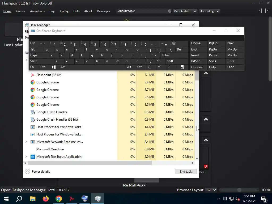Click the Google Crash Handler process icon
Viewport: 272px width, 204px height.
coord(32,112)
